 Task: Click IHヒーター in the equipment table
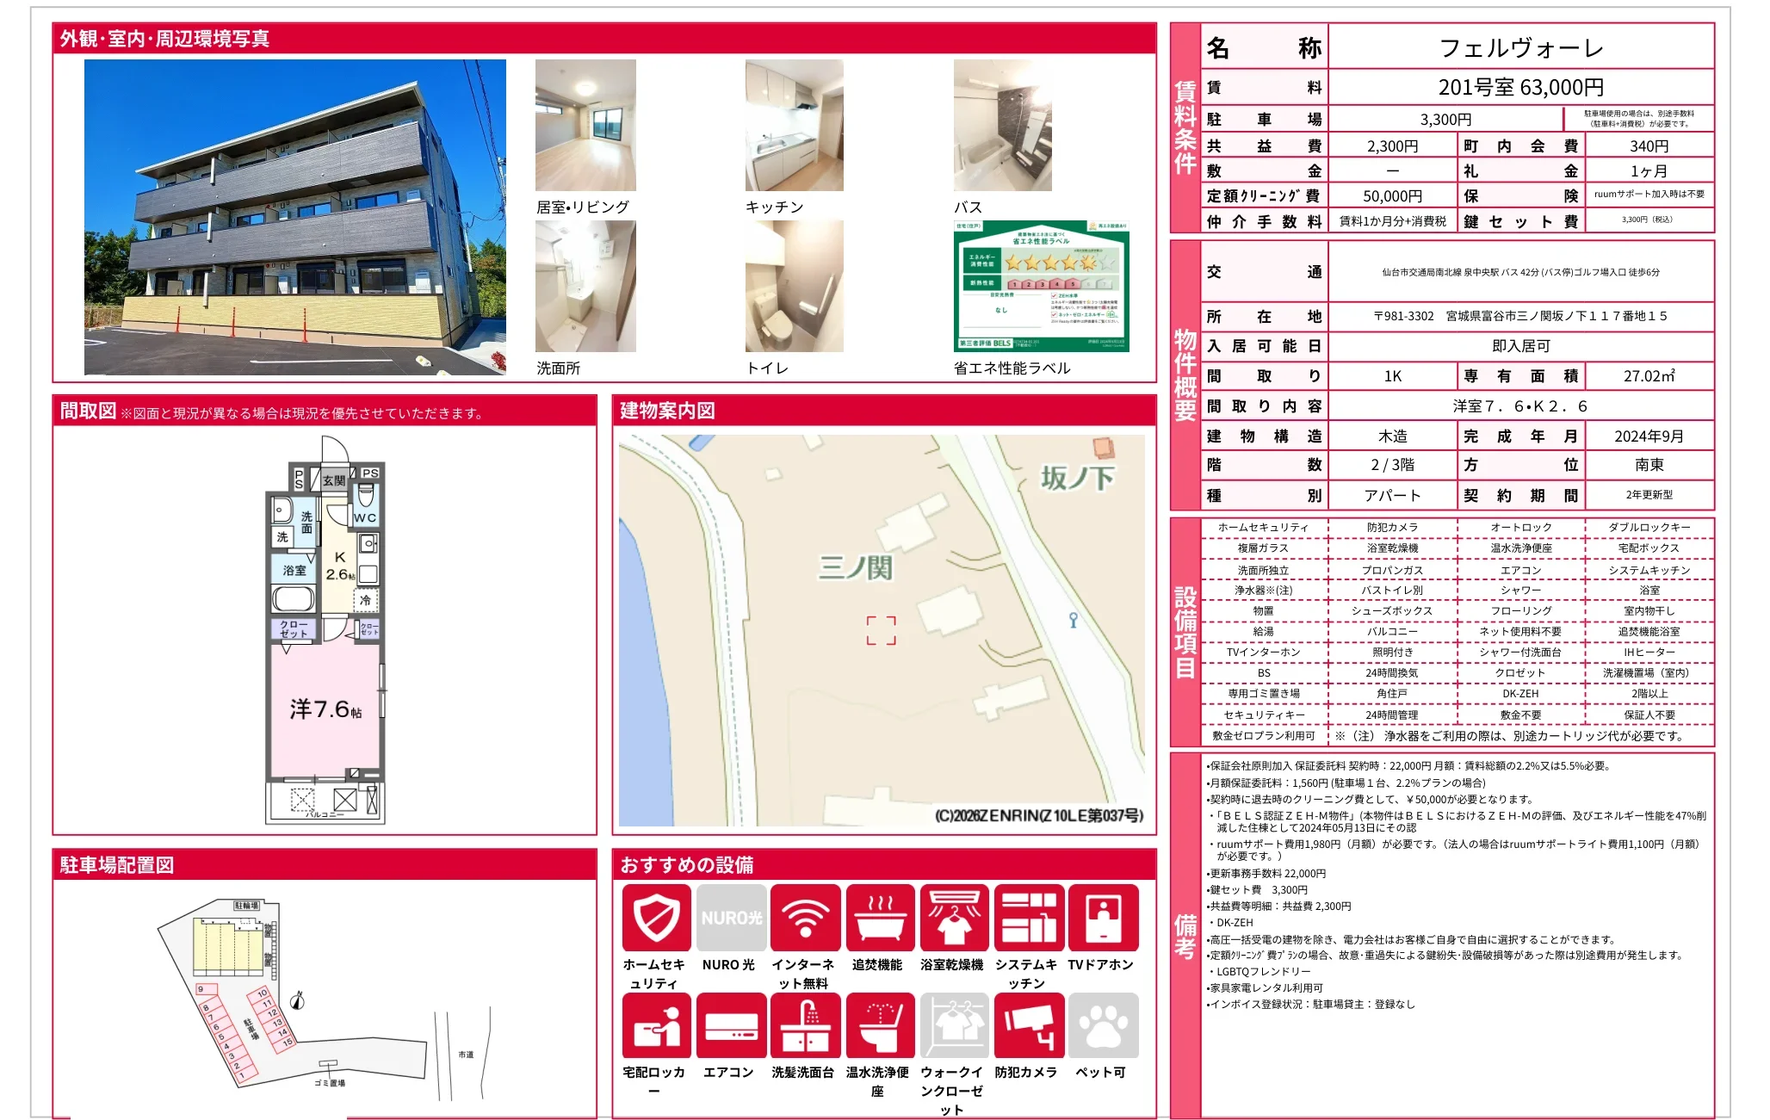(1649, 652)
